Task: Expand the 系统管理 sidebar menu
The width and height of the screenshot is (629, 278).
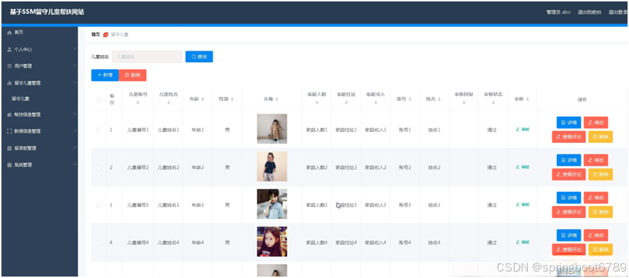Action: pyautogui.click(x=39, y=165)
